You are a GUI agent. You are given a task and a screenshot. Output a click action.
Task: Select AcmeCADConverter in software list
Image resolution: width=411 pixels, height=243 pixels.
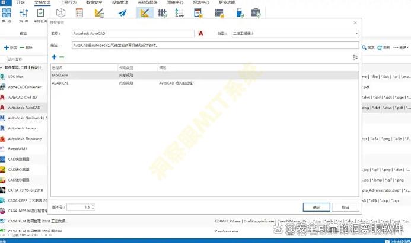pos(24,87)
